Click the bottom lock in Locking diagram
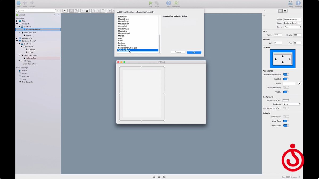Viewport: 319px width, 179px height. (283, 62)
